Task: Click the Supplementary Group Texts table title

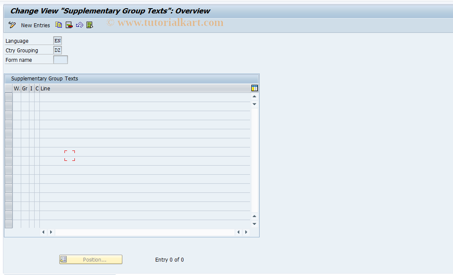Action: (x=45, y=79)
